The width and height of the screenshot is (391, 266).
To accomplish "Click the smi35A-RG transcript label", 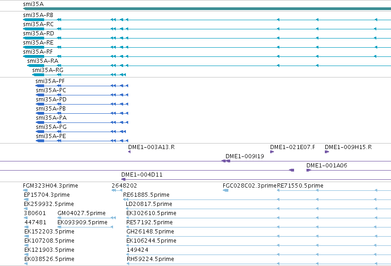I will click(48, 70).
